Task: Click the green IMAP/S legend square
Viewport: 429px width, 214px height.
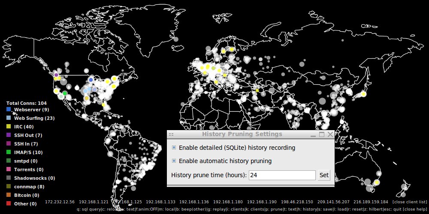Action: click(x=9, y=152)
